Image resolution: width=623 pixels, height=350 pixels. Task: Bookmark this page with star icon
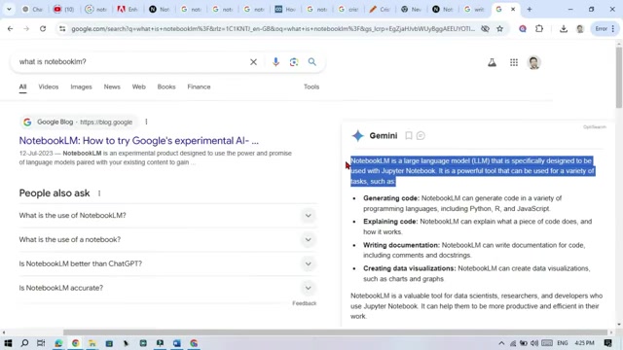click(x=499, y=28)
